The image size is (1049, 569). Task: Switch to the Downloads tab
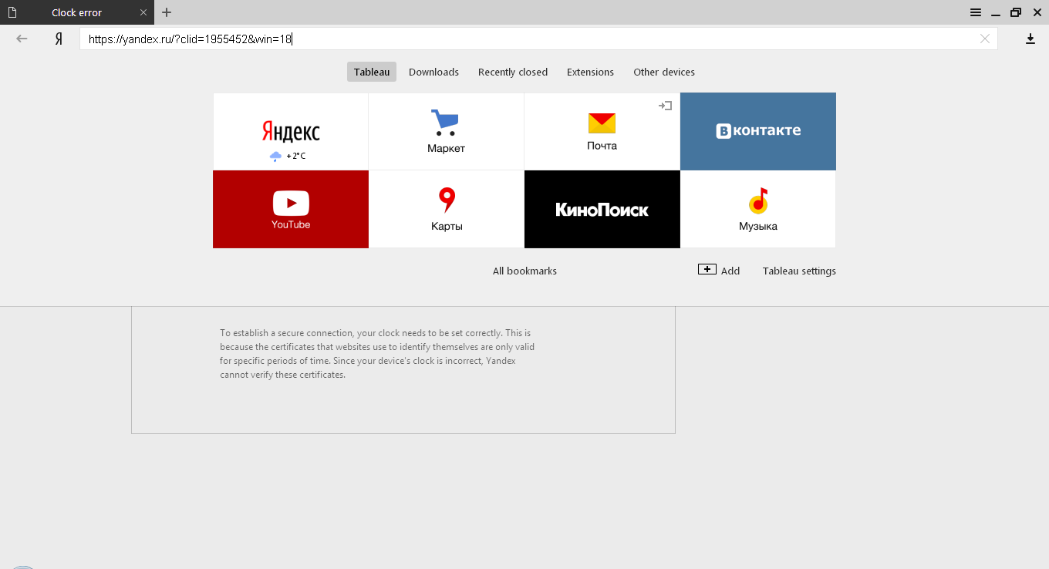[x=433, y=71]
